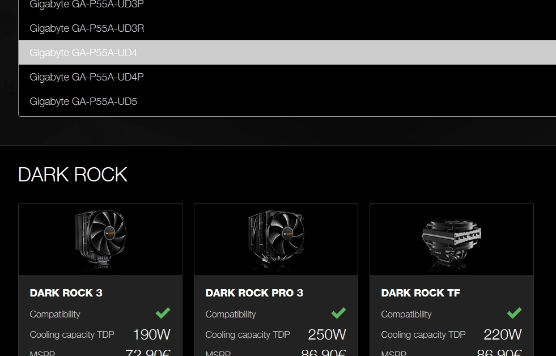This screenshot has width=556, height=356.
Task: Click the 220W cooling capacity value
Action: point(503,334)
